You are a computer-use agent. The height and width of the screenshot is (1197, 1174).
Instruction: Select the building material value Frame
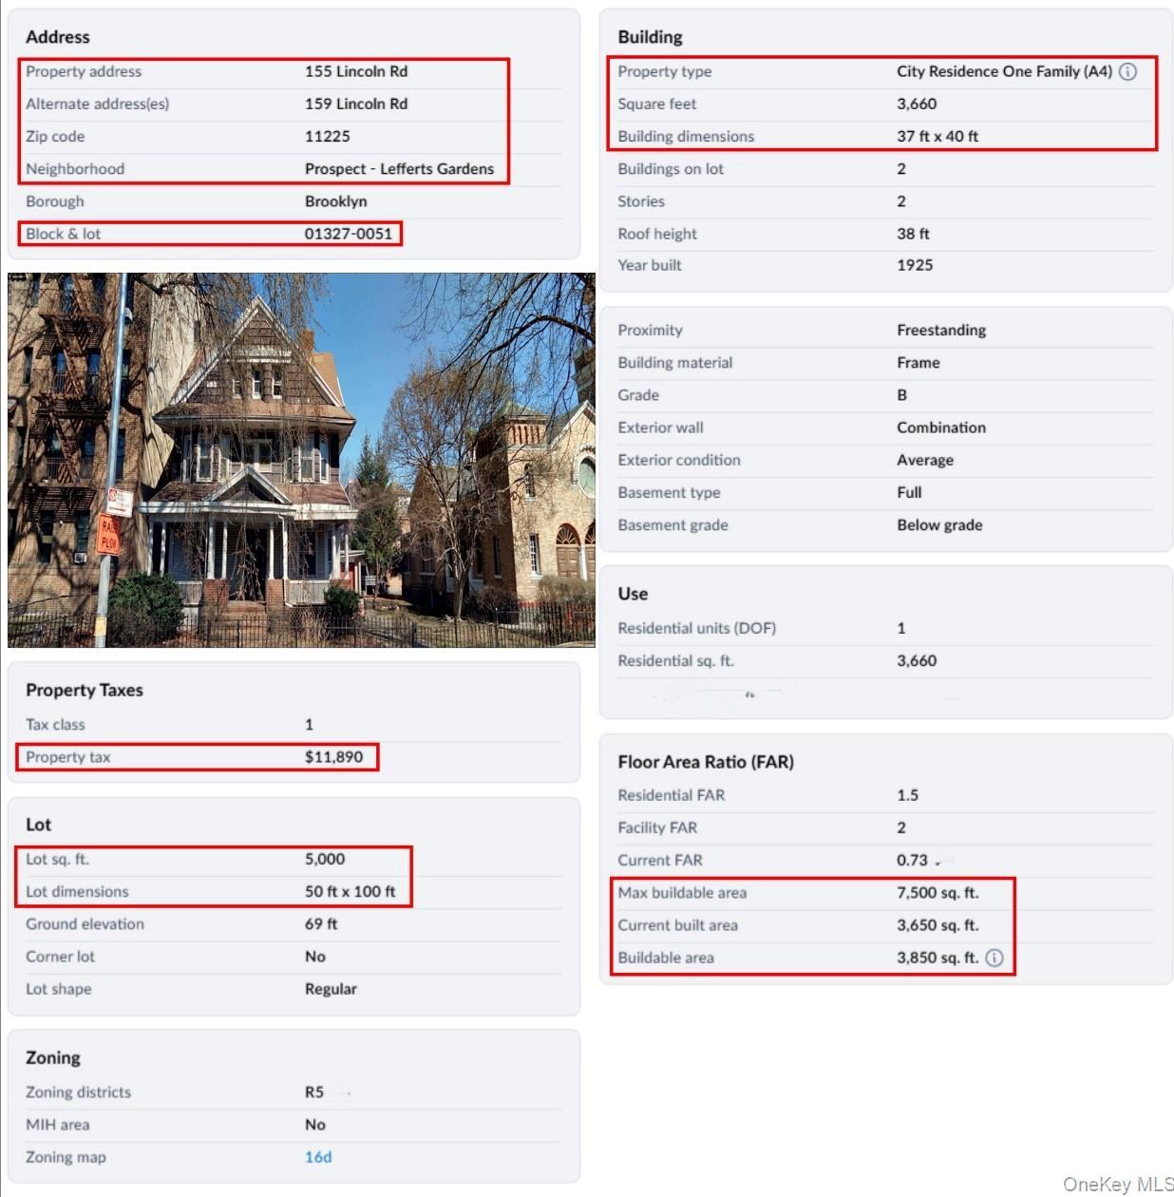tap(918, 363)
